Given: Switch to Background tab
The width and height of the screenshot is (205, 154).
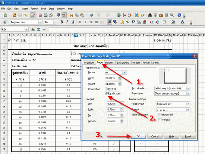Looking at the screenshot, I should pos(123,63).
